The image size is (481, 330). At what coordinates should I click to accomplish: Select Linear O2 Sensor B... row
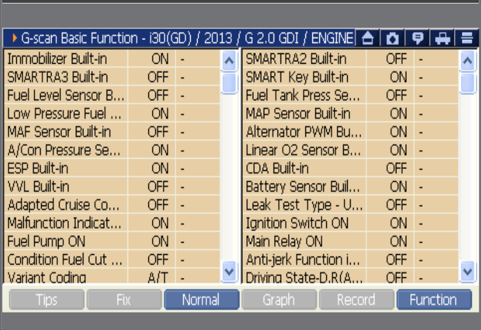click(x=351, y=150)
